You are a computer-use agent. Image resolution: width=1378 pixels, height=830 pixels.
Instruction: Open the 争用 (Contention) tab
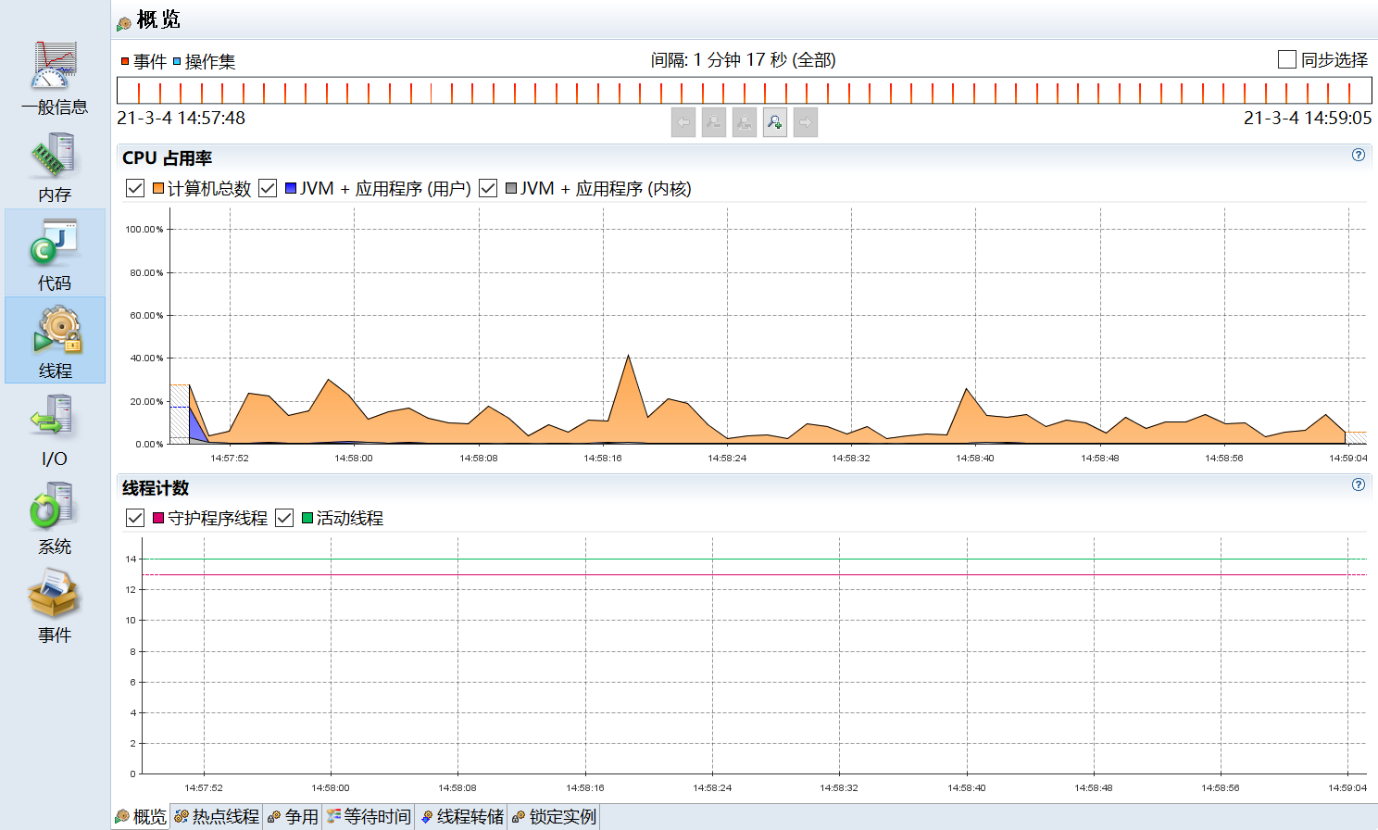click(x=293, y=816)
